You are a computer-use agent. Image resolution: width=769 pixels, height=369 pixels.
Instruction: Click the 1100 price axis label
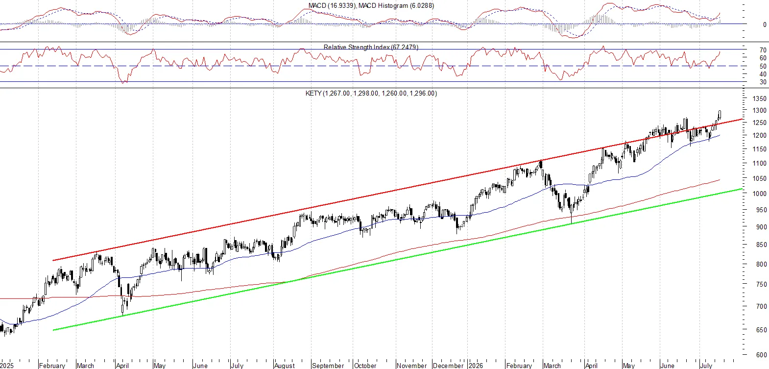pos(760,164)
